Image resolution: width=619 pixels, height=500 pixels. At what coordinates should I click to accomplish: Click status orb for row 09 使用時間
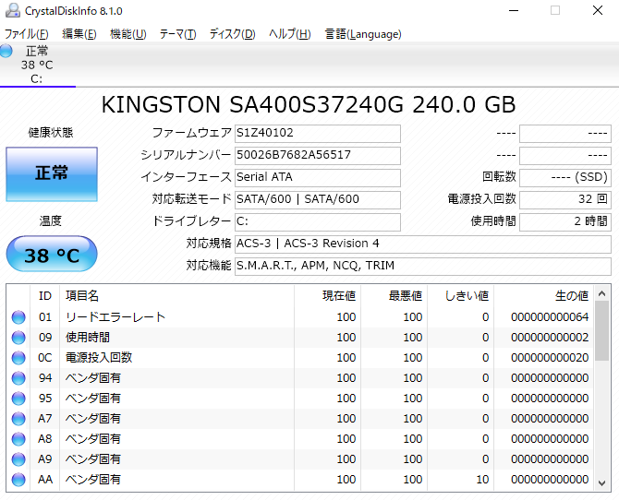point(18,338)
